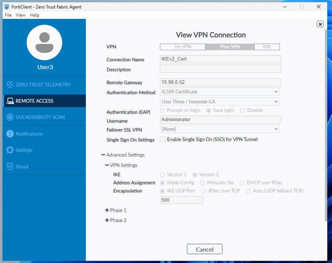Select IPSec over TCP encapsulation
The width and height of the screenshot is (332, 263).
tap(204, 191)
